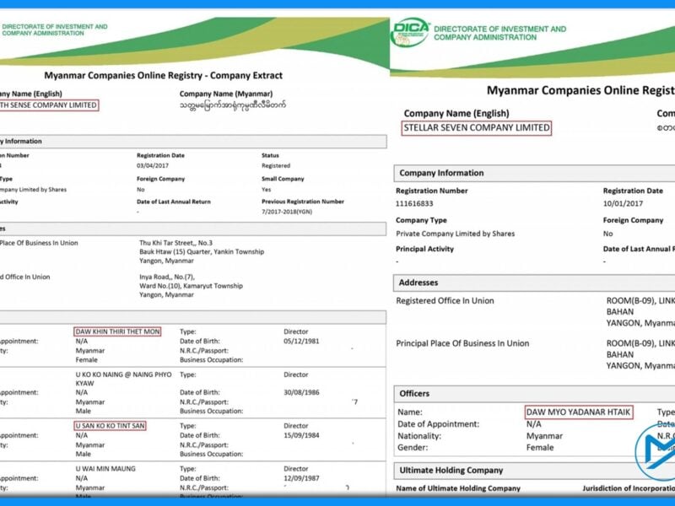The width and height of the screenshot is (675, 506).
Task: Click the '10/01/2017' registration date
Action: coord(623,203)
